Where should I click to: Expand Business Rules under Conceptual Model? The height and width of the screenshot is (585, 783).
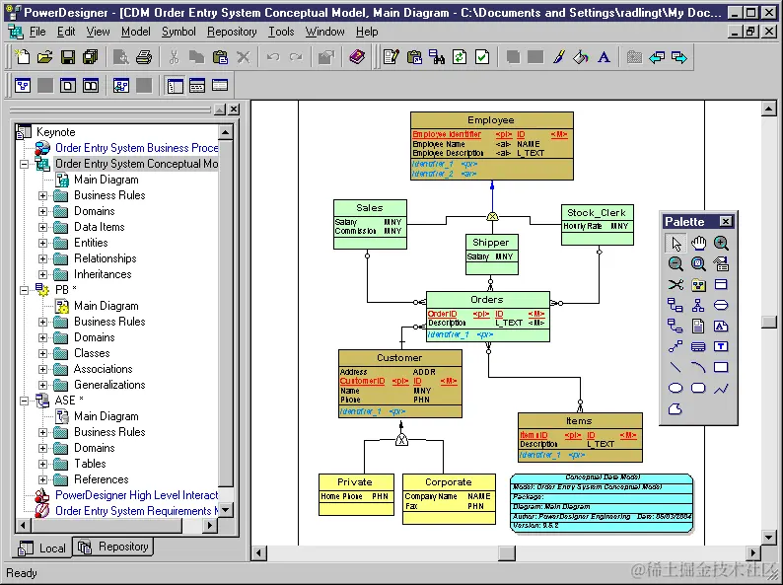click(x=43, y=195)
